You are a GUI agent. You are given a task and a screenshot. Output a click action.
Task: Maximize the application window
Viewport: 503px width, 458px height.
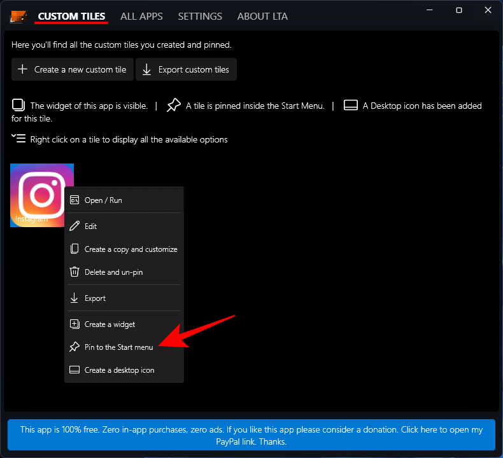click(459, 11)
